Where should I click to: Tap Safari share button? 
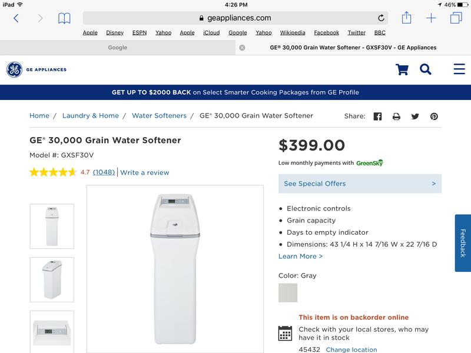407,18
